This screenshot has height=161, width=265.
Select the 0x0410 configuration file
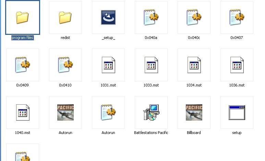click(65, 65)
